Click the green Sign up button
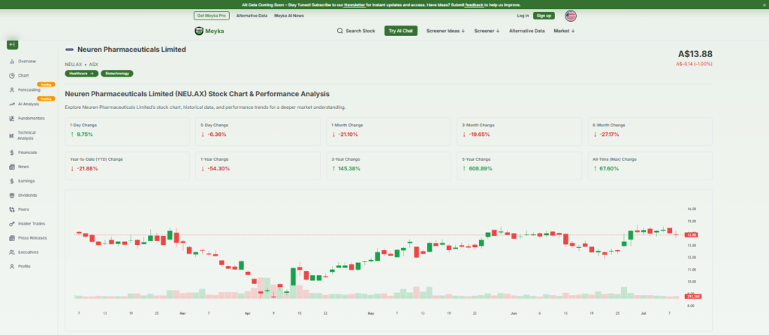The width and height of the screenshot is (769, 335). pyautogui.click(x=544, y=15)
